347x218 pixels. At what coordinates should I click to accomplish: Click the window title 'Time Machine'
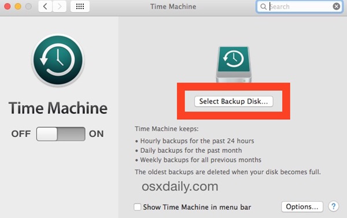click(x=173, y=6)
